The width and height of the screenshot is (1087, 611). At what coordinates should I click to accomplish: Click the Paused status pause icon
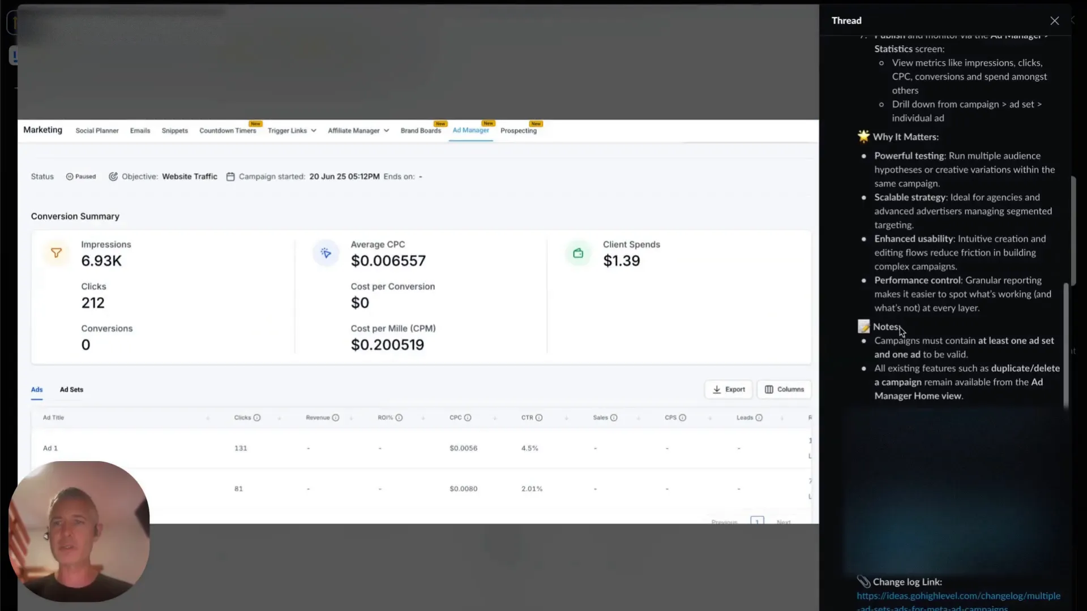(70, 177)
